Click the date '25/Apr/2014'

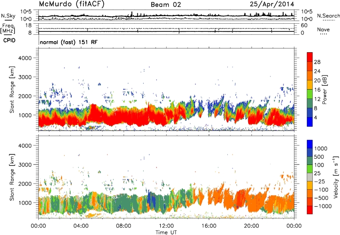[x=272, y=4]
